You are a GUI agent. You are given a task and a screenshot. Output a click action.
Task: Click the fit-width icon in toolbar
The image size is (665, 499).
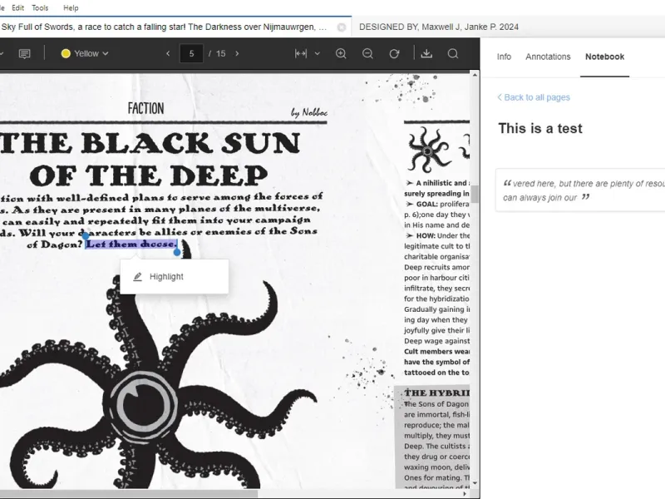tap(301, 53)
